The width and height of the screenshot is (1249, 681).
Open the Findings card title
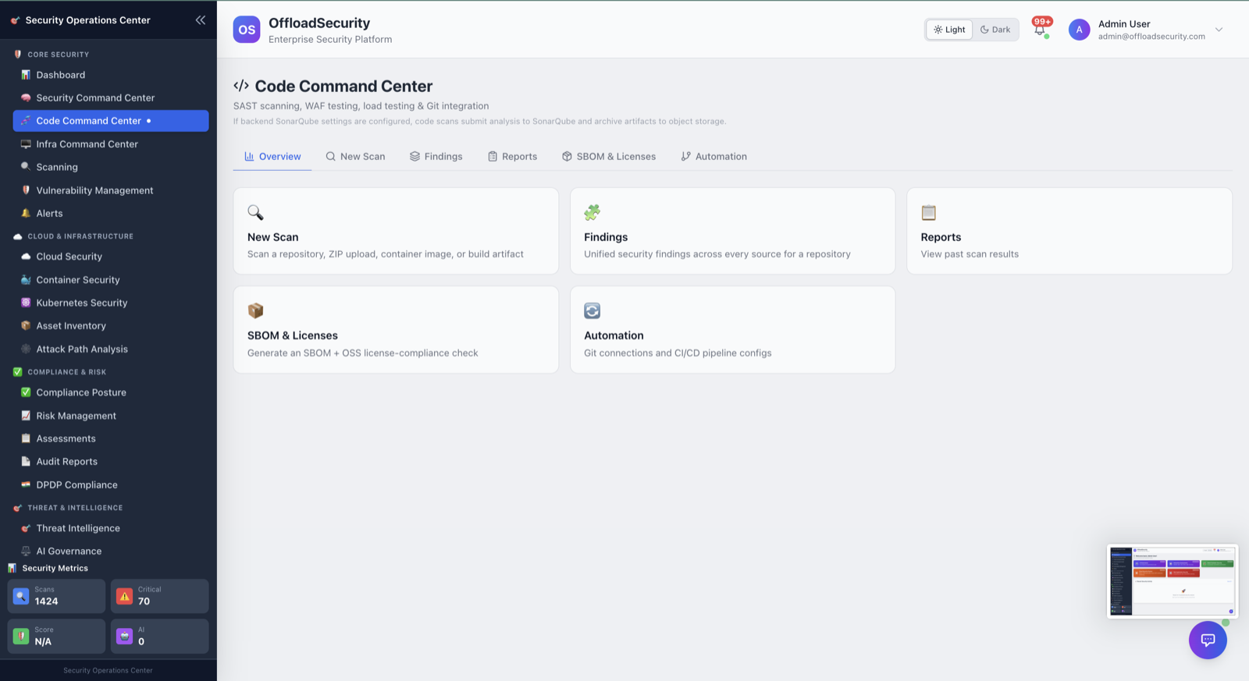pos(606,237)
